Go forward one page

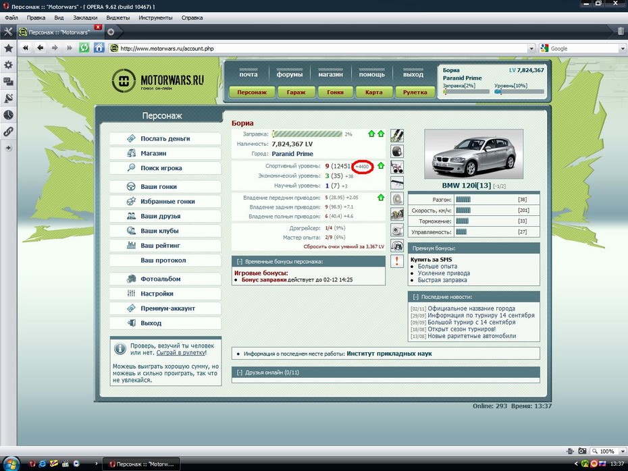(55, 48)
